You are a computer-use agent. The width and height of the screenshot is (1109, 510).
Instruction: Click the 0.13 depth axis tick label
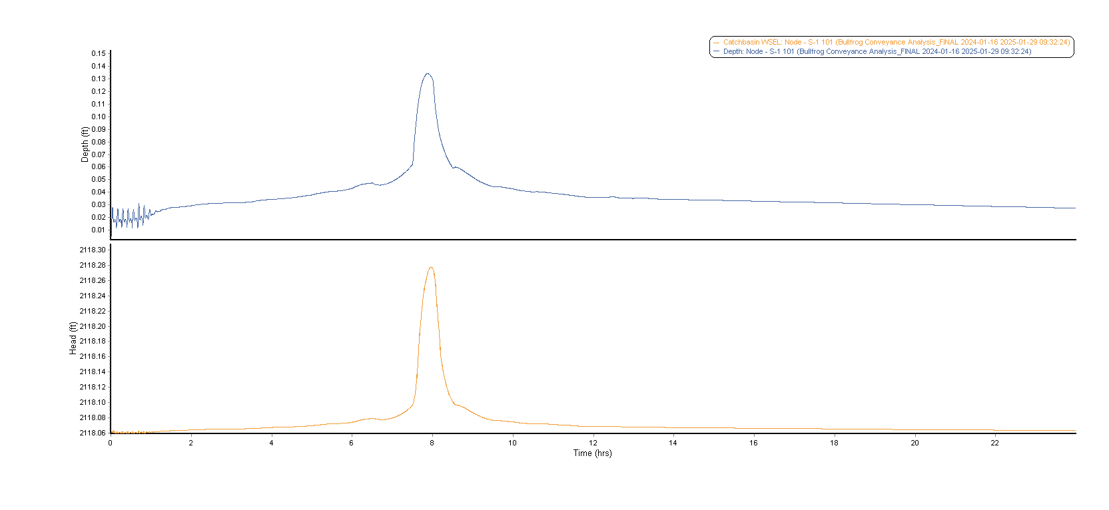(99, 79)
